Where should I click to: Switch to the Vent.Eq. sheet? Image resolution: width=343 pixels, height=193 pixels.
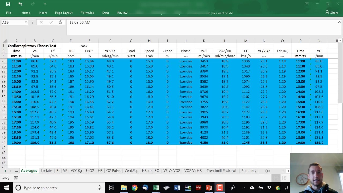pos(131,170)
